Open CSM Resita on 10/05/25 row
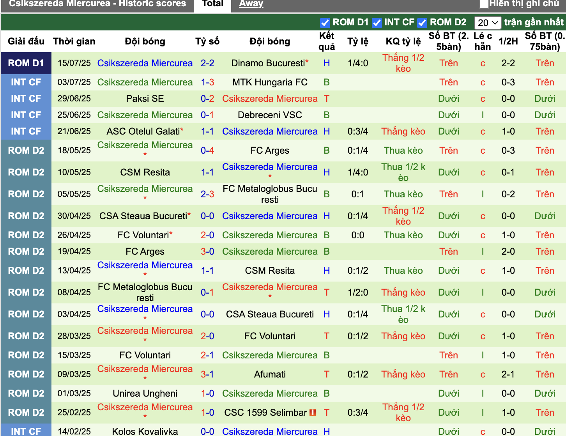 pyautogui.click(x=145, y=172)
